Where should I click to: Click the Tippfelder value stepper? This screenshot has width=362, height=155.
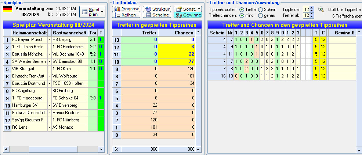[x=311, y=10]
